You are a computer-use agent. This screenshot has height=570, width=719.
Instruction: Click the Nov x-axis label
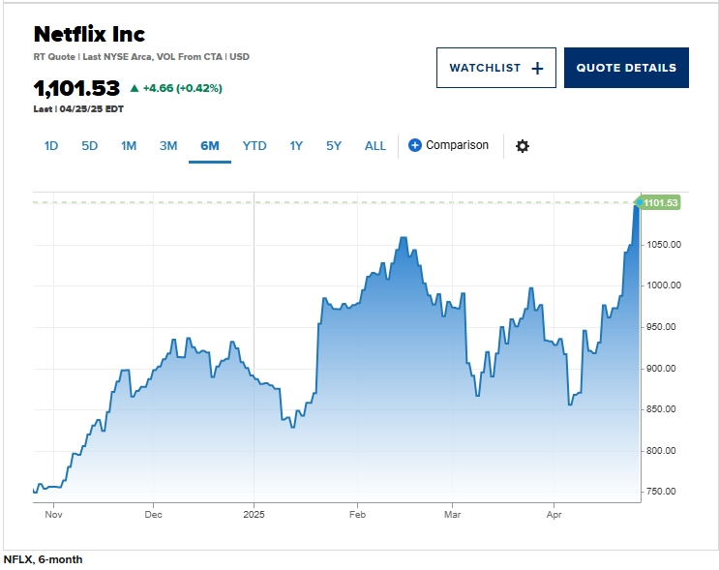(53, 515)
